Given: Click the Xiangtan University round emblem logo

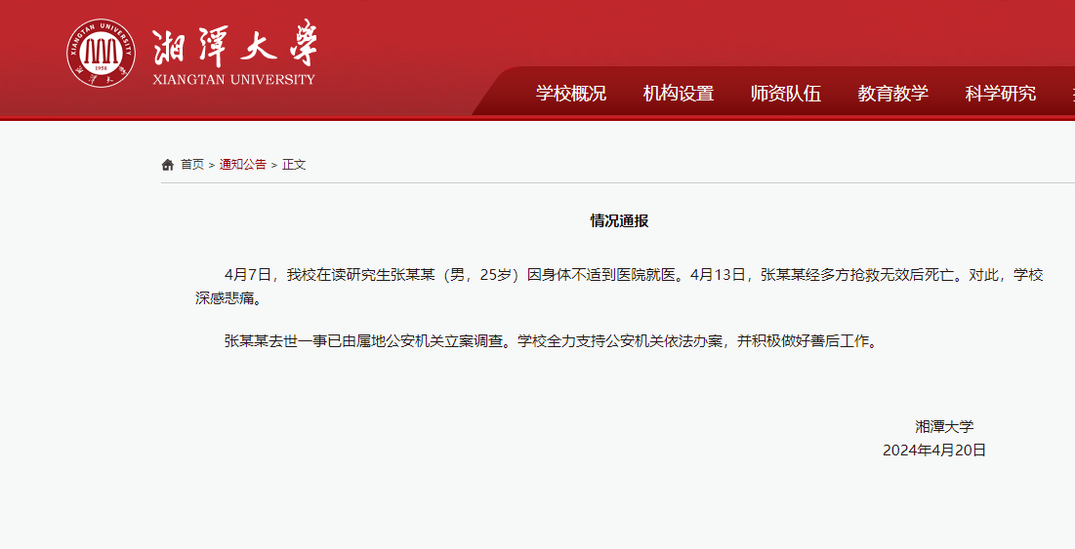Looking at the screenshot, I should (102, 52).
